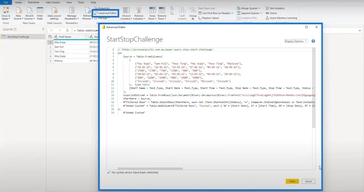Open the Append Queries dropdown
Screen dimensions: 364x192
[249, 13]
